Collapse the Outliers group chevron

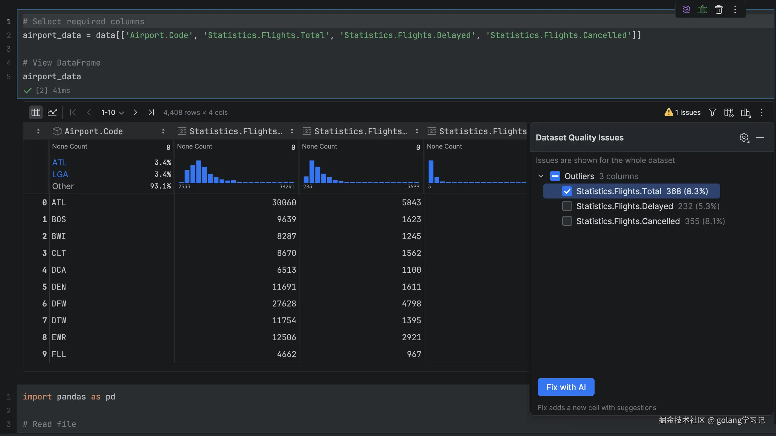pos(541,176)
